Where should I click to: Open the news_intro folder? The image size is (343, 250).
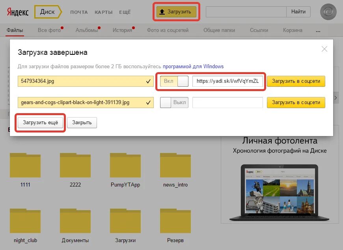pos(175,170)
